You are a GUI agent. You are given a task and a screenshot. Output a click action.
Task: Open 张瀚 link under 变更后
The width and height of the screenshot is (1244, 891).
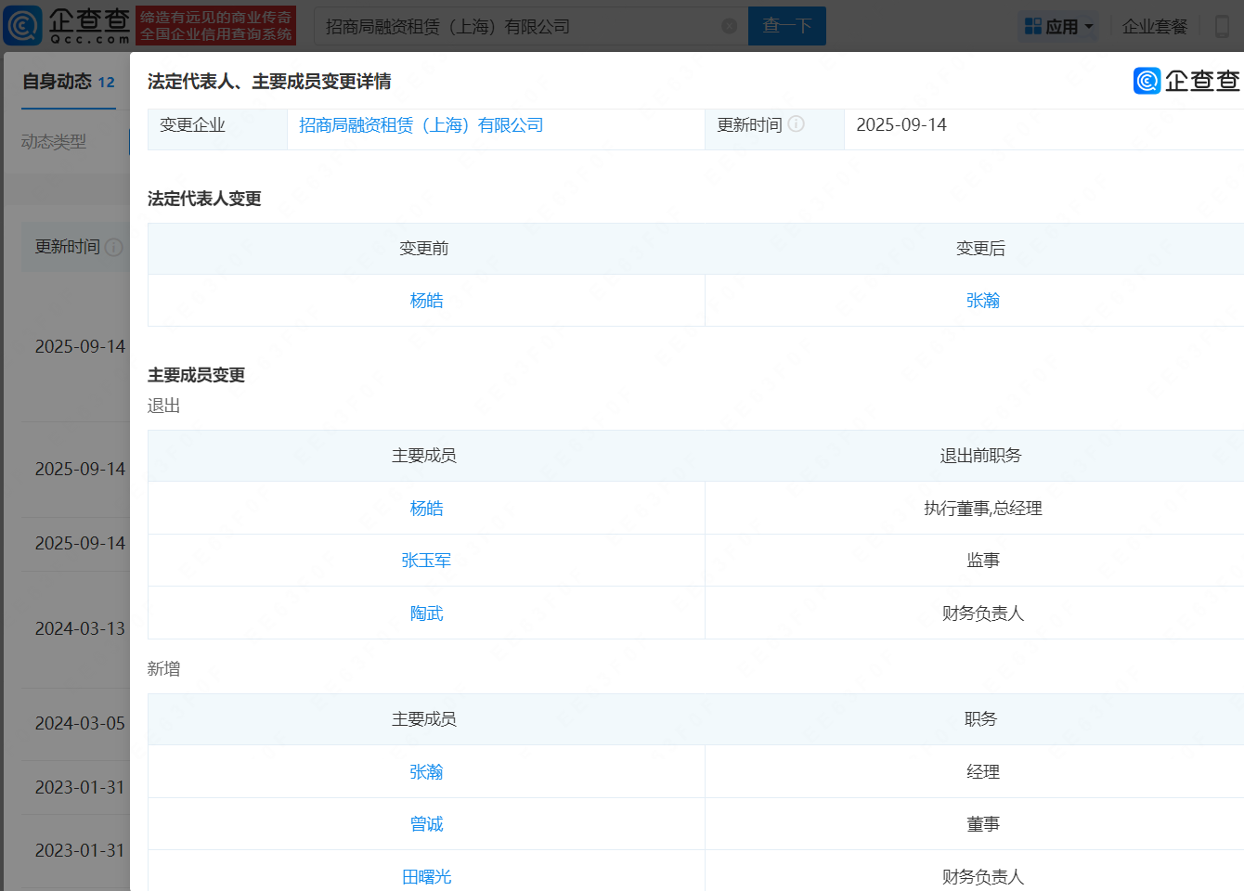[983, 301]
